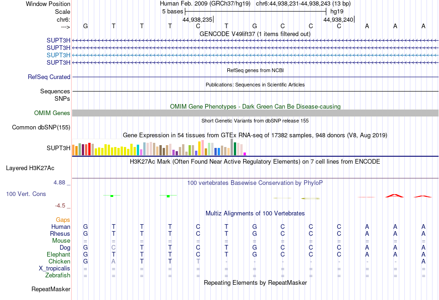Select the Mouse alignment row label
Viewport: 439px width, 300px height.
(x=61, y=241)
